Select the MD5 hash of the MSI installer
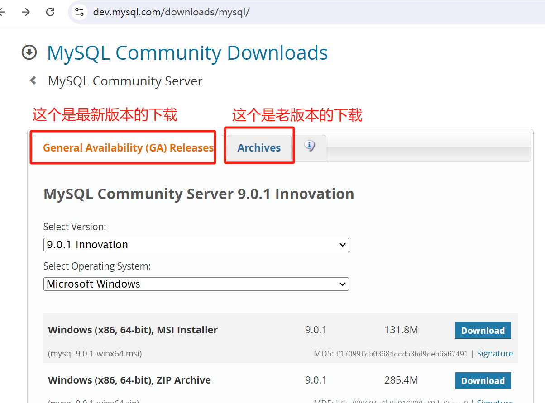This screenshot has width=545, height=403. click(x=402, y=354)
